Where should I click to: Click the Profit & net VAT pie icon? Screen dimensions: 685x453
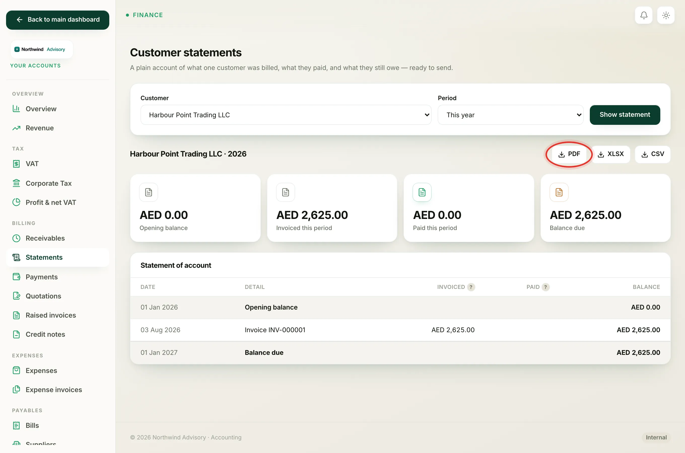[x=16, y=202]
